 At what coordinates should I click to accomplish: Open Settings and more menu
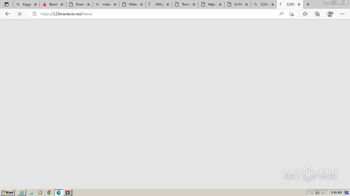342,14
